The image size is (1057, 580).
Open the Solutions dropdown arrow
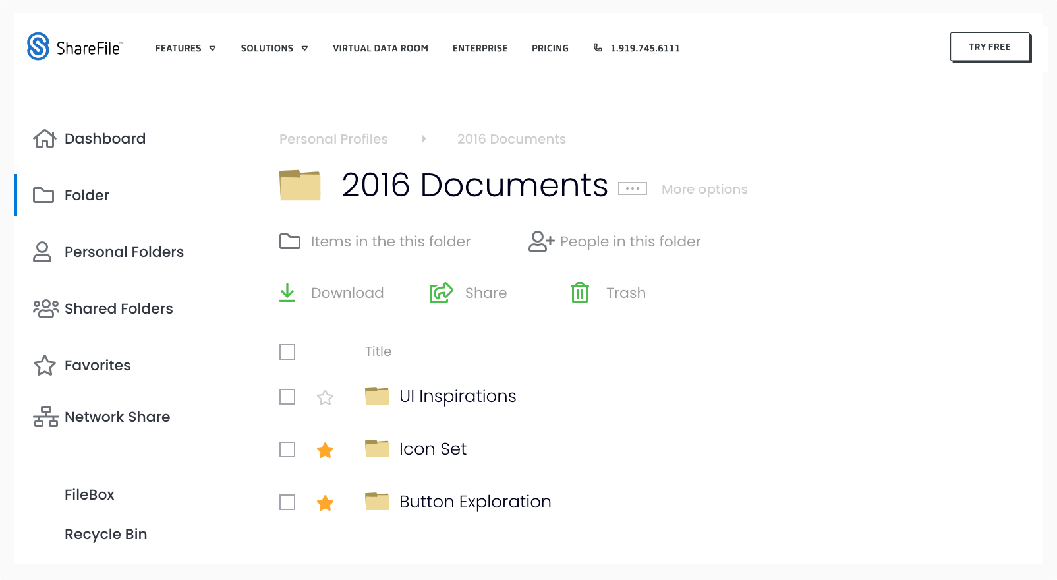[304, 48]
